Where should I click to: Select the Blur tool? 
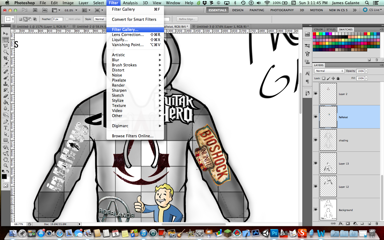6,108
